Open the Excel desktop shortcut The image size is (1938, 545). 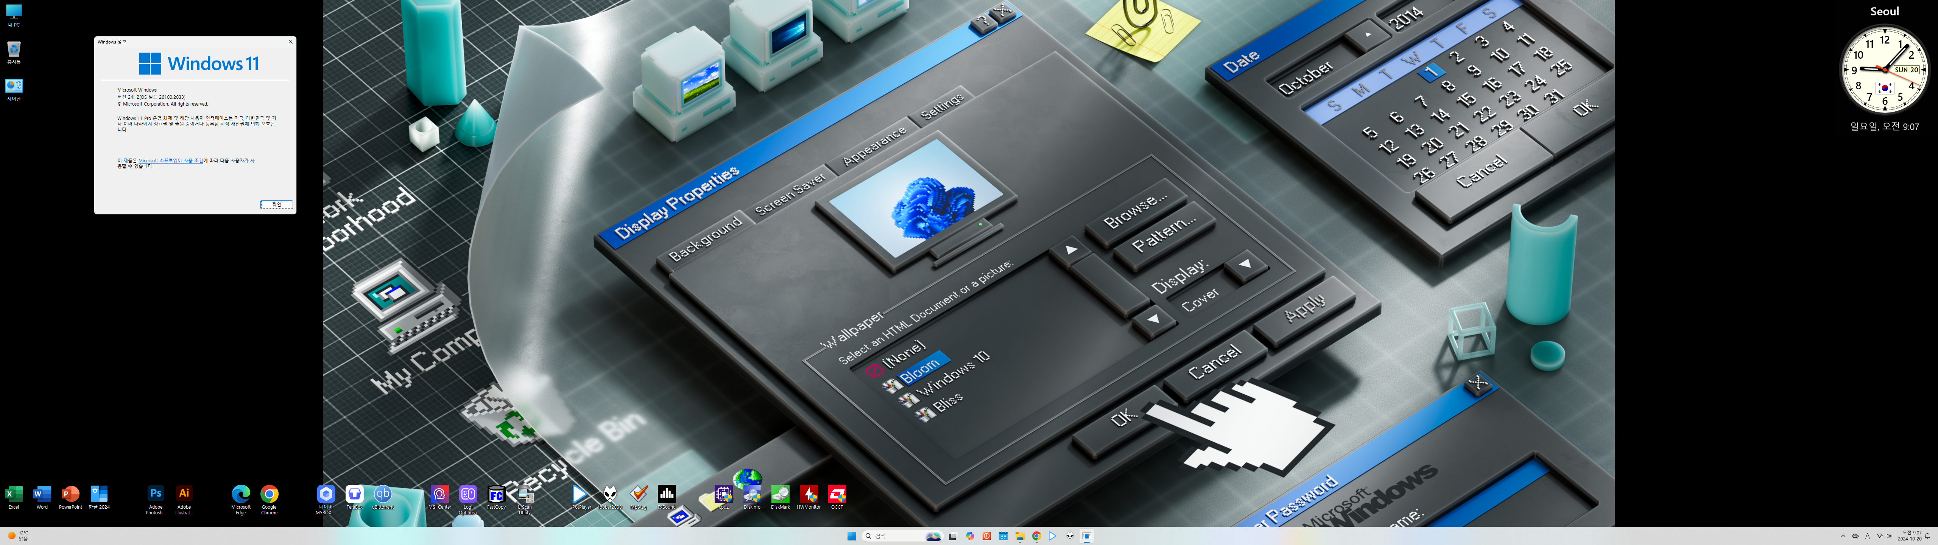(14, 497)
